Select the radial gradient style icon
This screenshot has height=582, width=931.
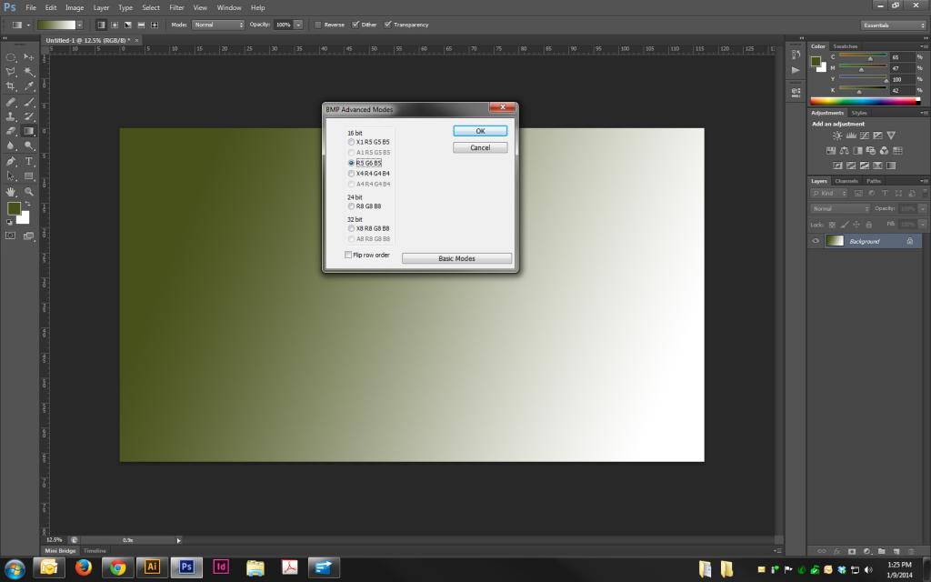(114, 25)
